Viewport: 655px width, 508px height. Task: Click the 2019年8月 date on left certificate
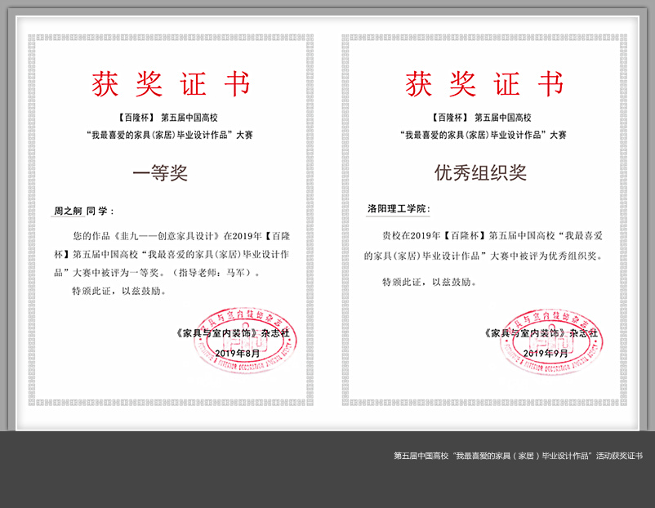237,353
